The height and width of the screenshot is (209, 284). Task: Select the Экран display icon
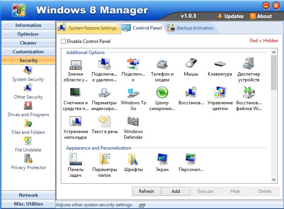coord(162,159)
